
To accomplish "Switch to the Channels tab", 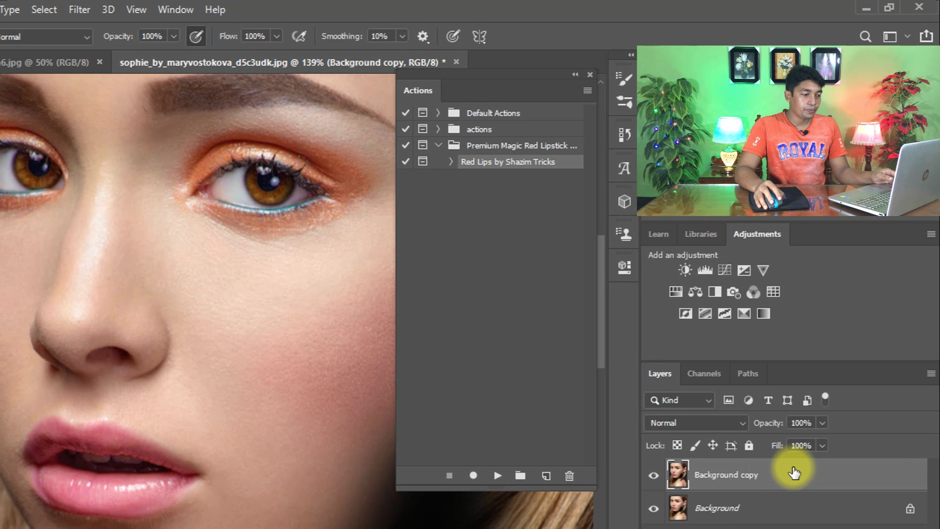I will [x=704, y=373].
